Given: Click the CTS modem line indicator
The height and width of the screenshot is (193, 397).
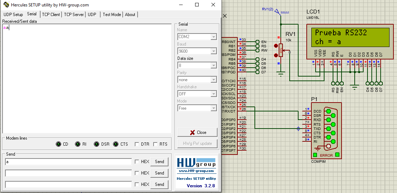Looking at the screenshot, I should (116, 144).
